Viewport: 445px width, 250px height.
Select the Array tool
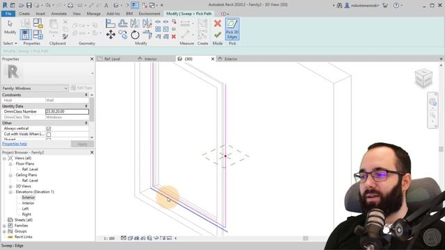pos(158,29)
